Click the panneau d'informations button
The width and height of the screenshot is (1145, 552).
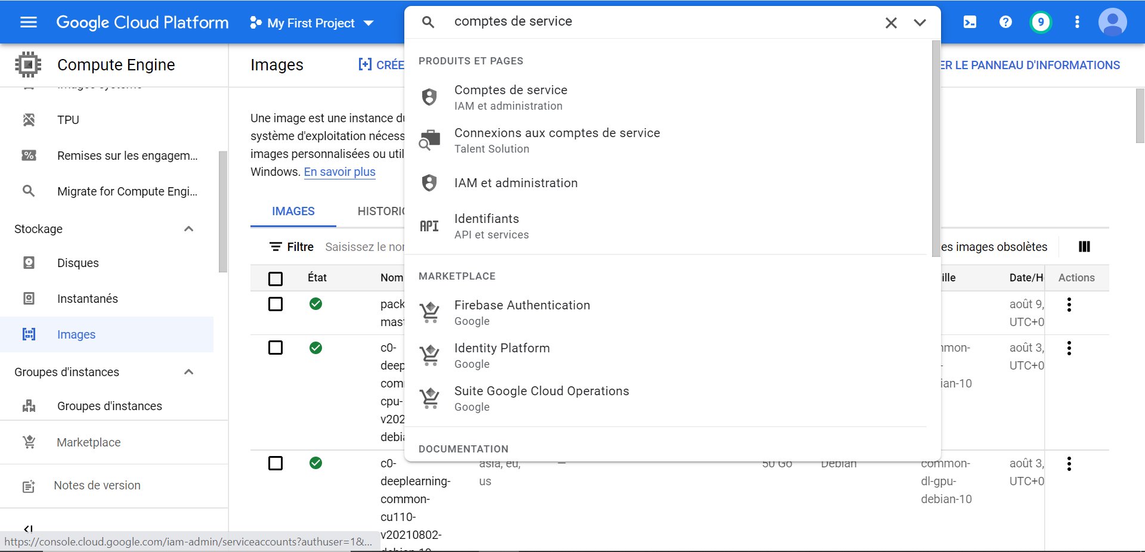1030,65
